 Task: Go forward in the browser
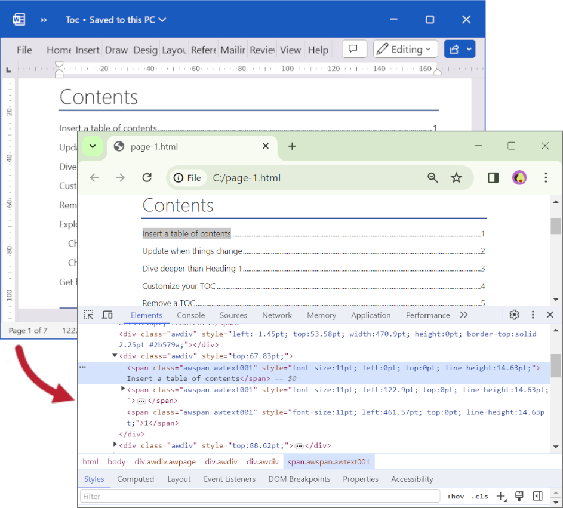120,178
